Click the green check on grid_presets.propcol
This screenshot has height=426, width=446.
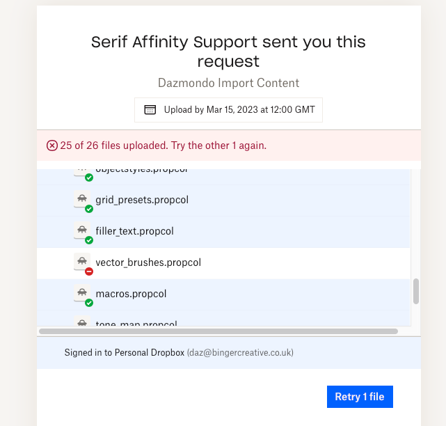pos(89,209)
